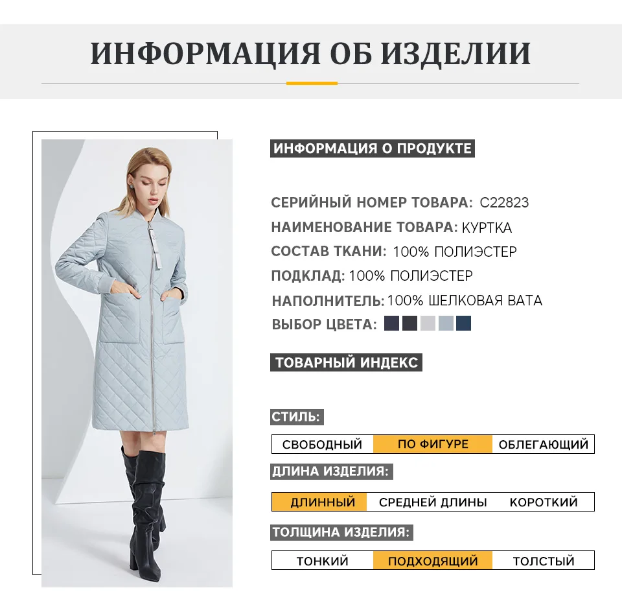The image size is (622, 601).
Task: Click the ТОВАРНЫЙ ИНДЕКС section label
Action: 346,362
